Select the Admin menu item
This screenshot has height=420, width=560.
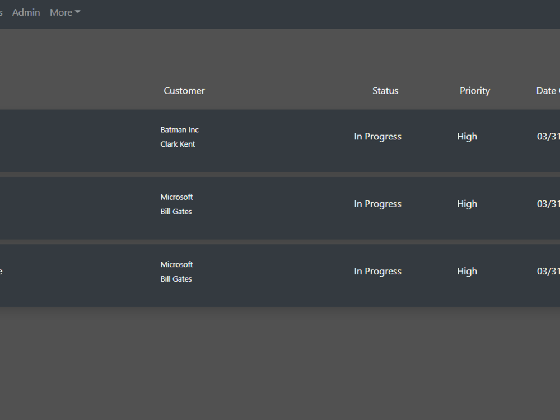point(26,12)
